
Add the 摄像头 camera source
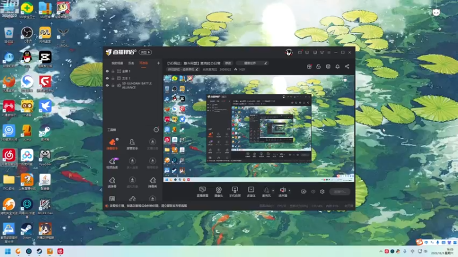pos(219,192)
